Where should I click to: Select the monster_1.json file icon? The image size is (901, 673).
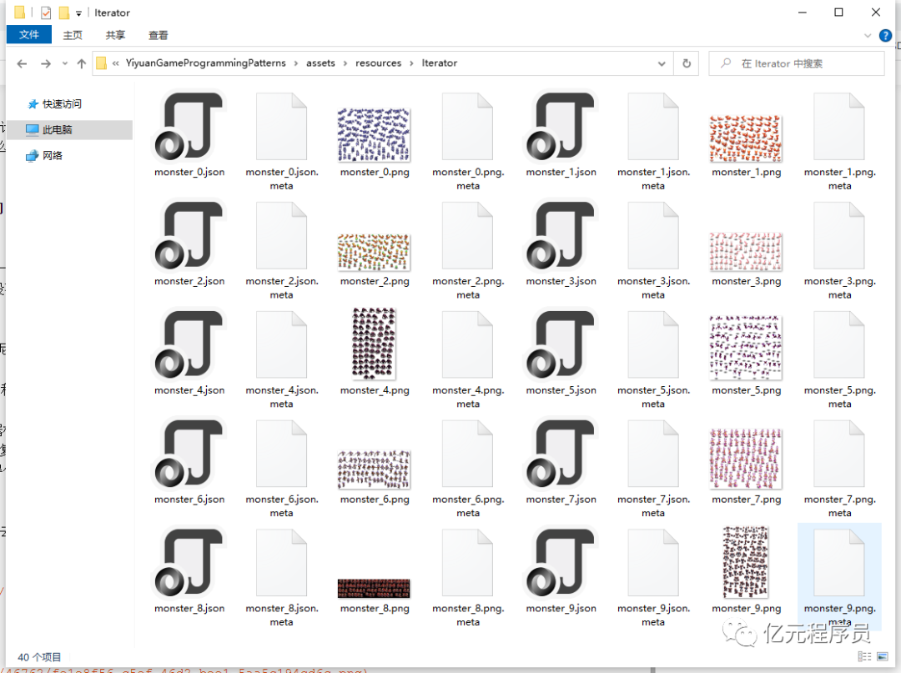click(x=561, y=126)
